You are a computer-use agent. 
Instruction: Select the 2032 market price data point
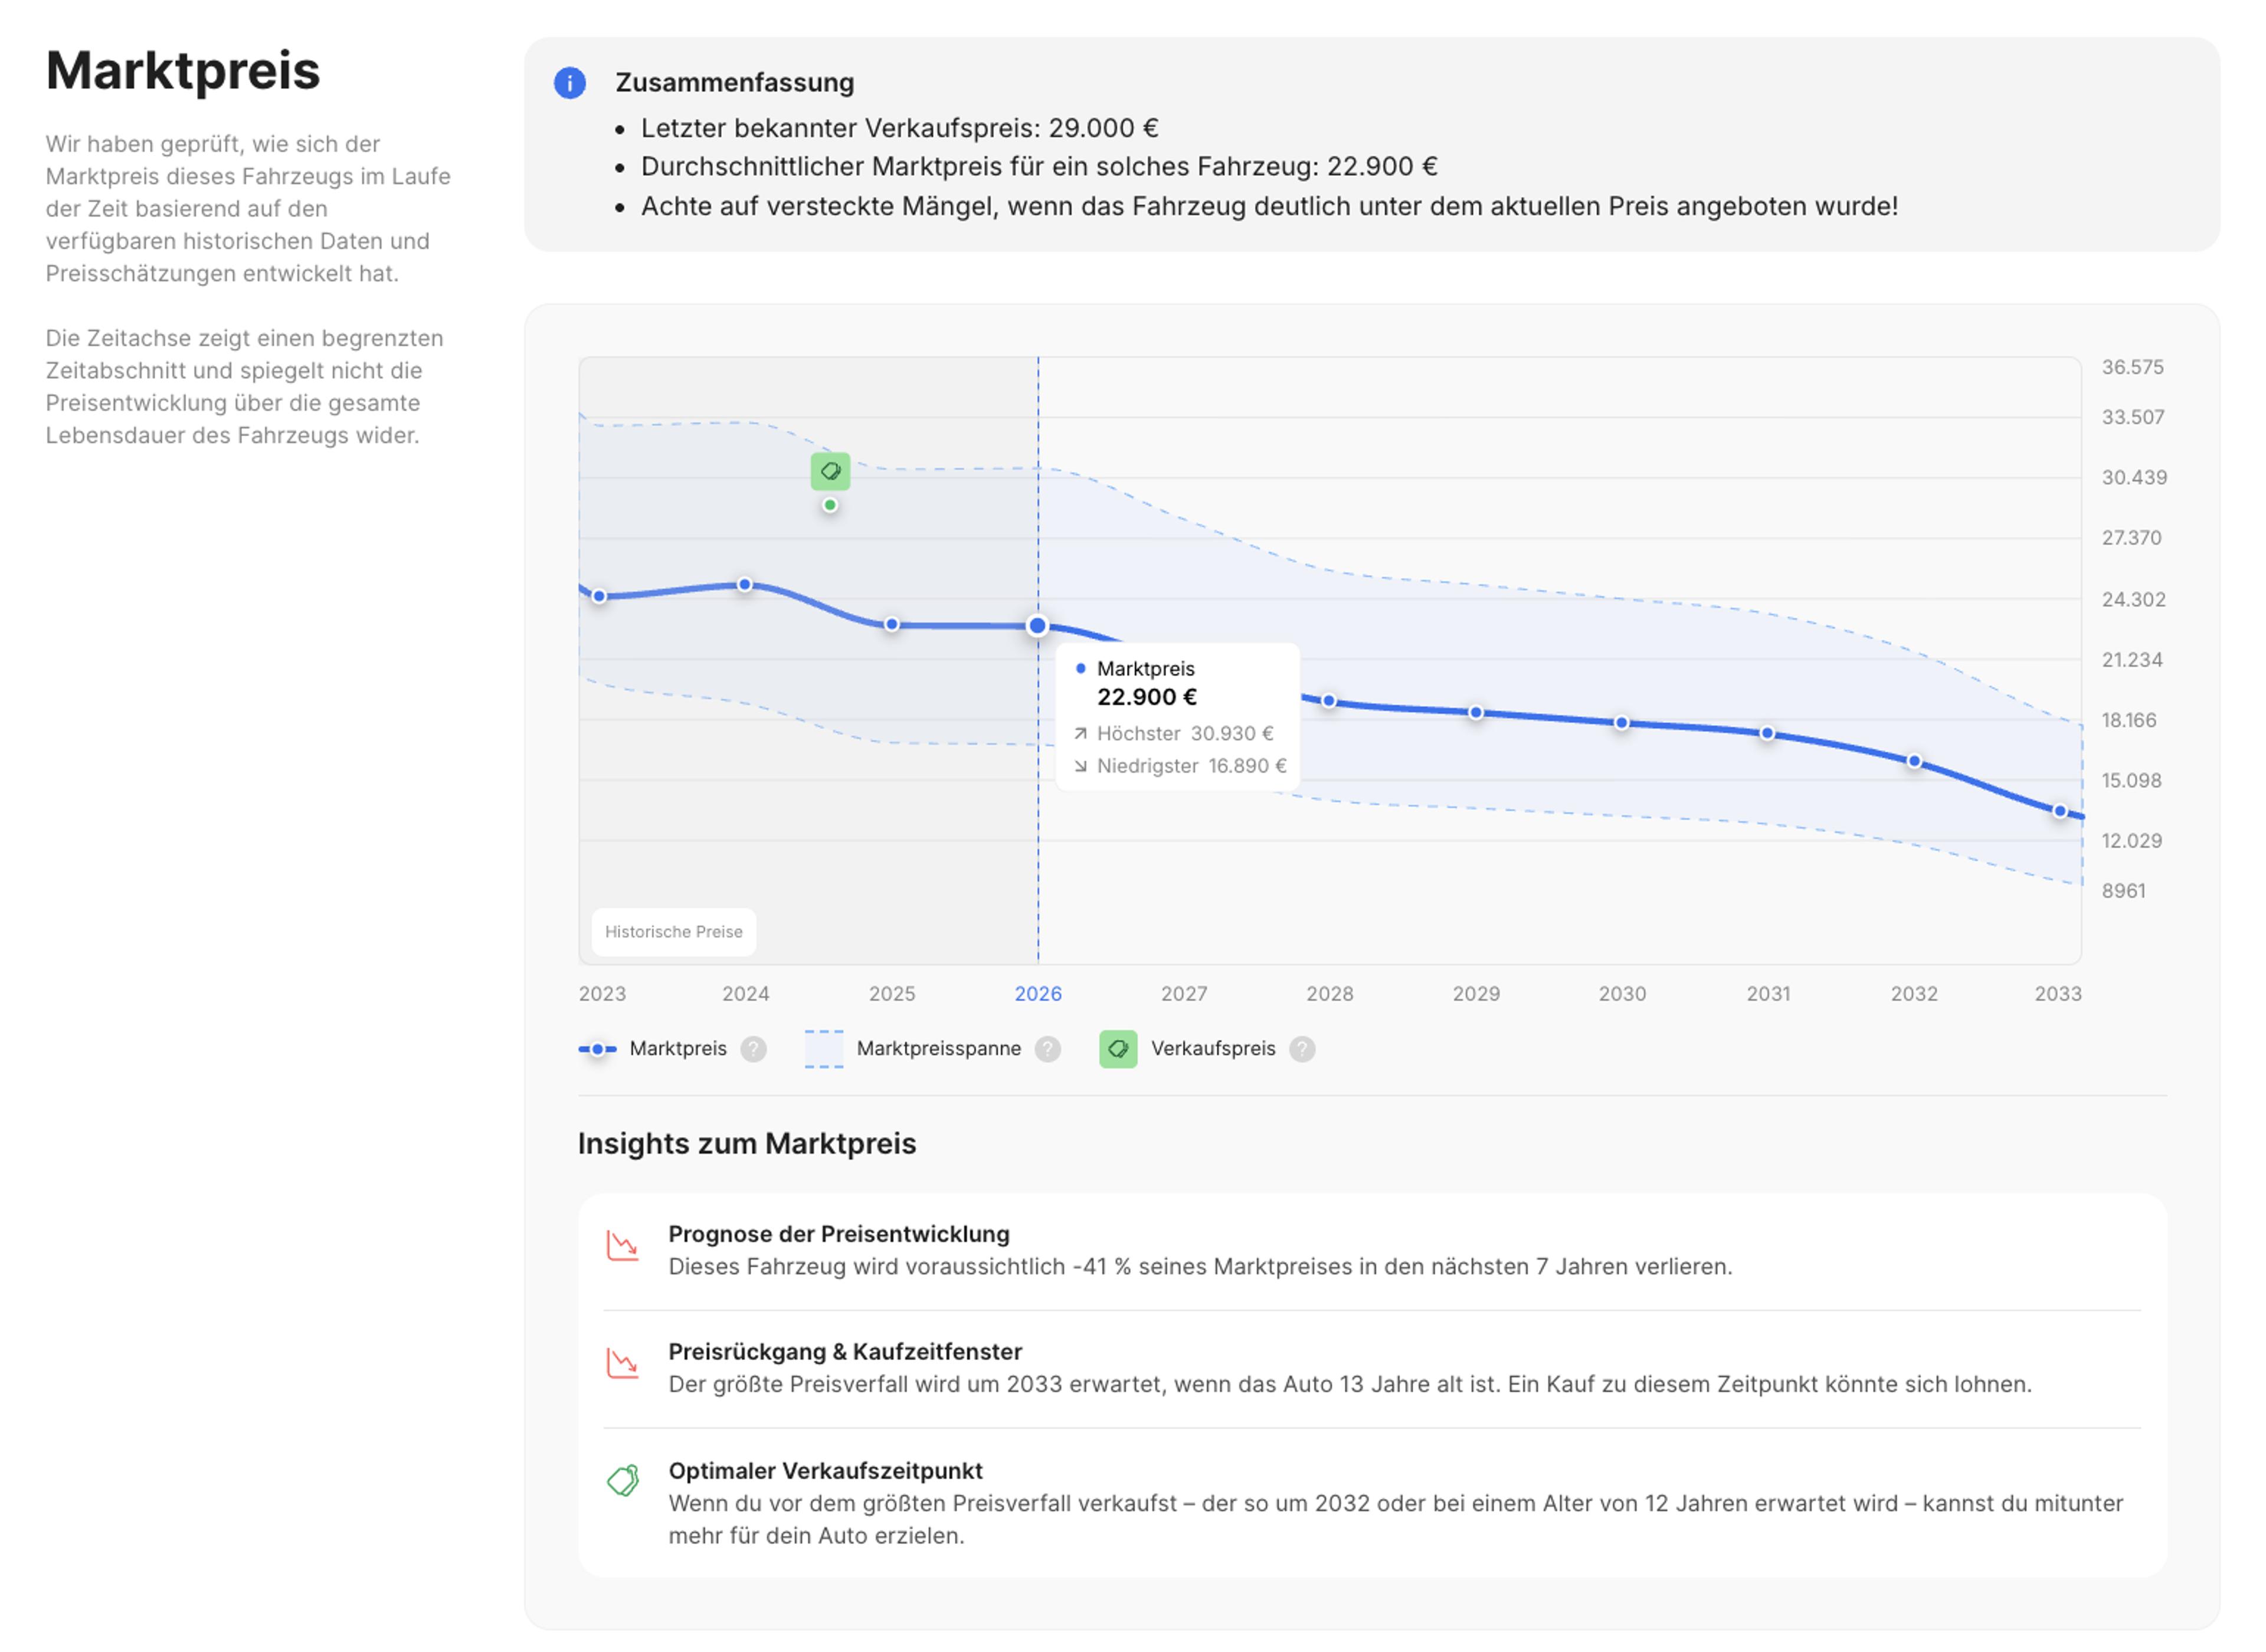point(1914,762)
